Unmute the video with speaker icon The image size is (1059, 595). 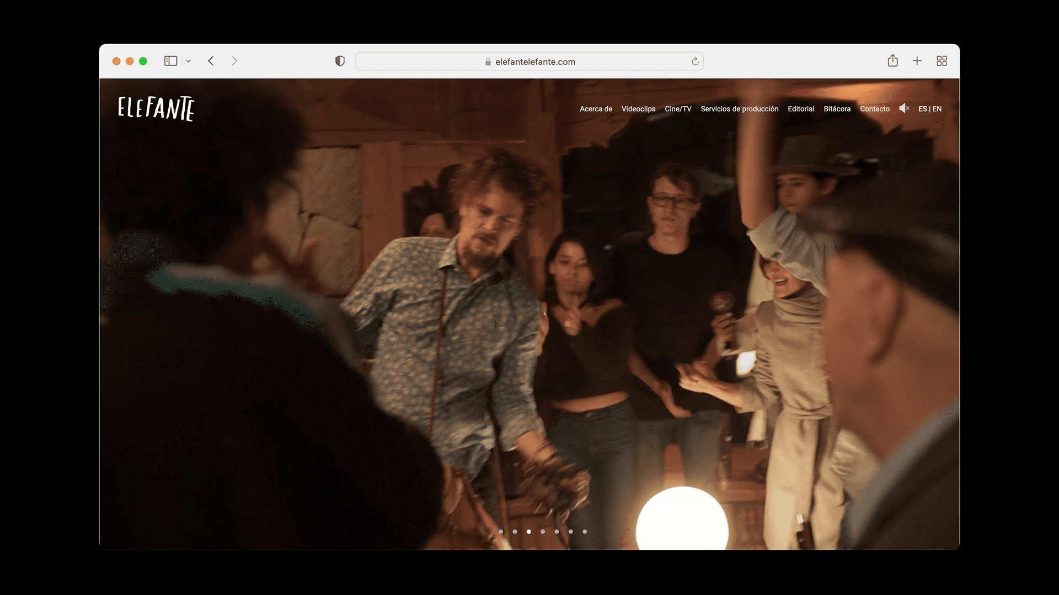(904, 109)
